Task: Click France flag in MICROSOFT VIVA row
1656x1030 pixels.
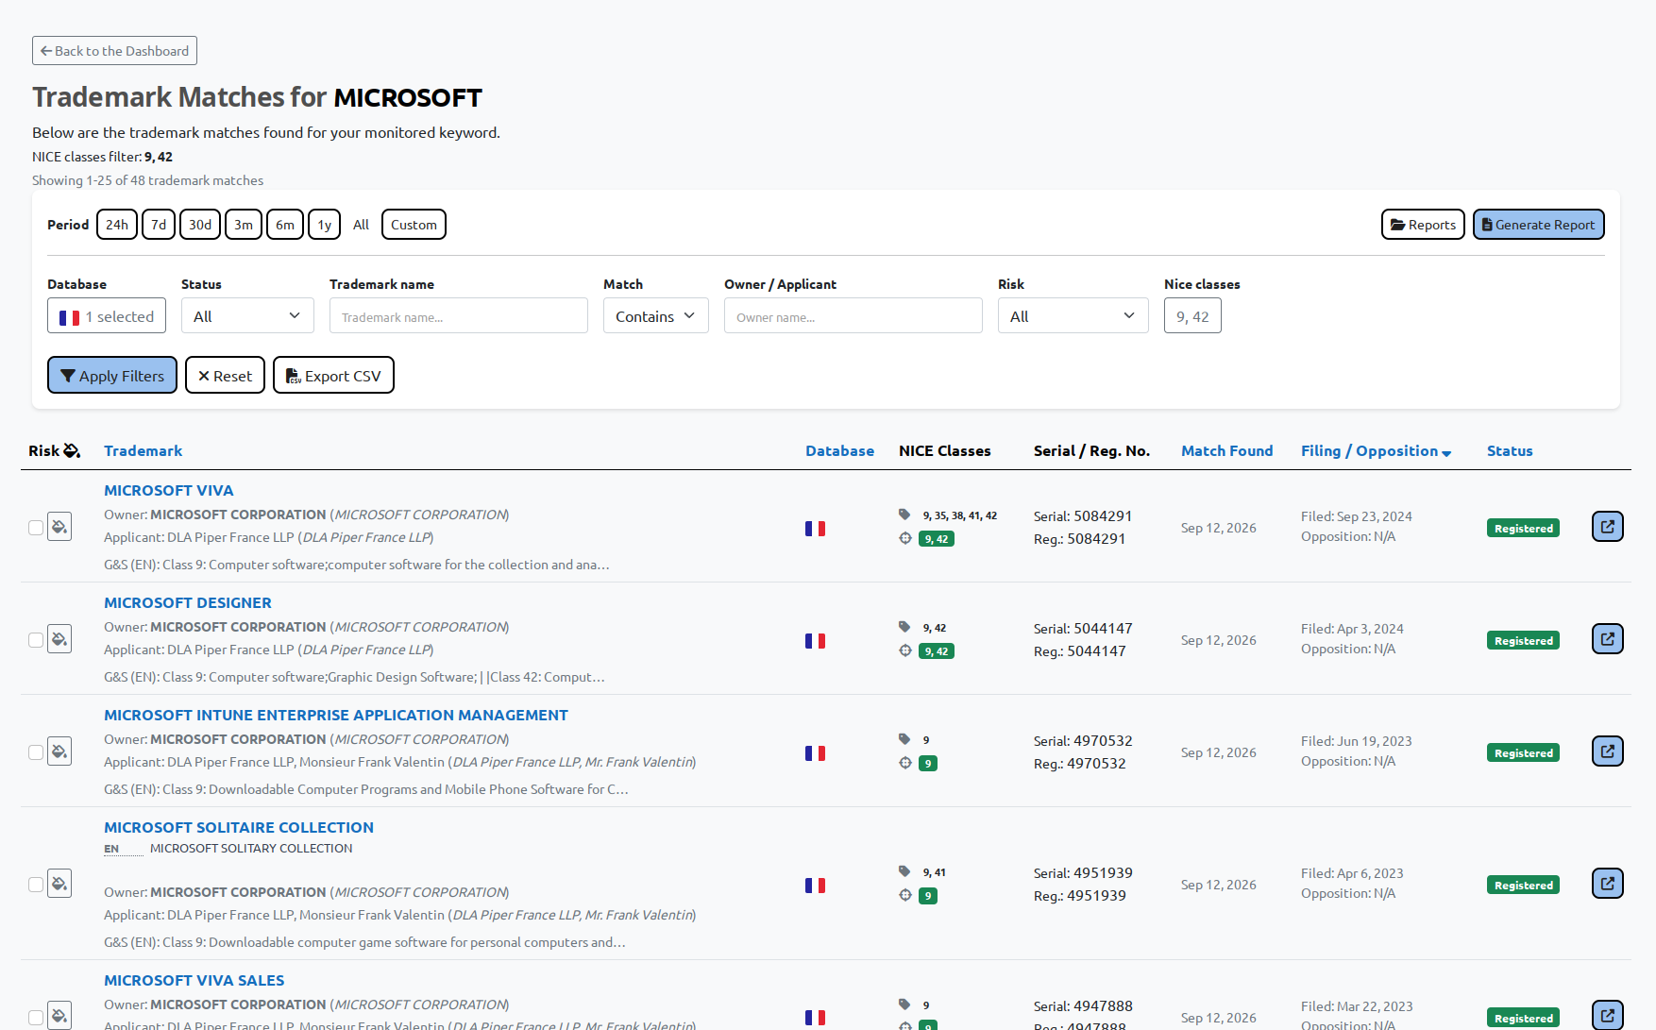Action: coord(815,529)
